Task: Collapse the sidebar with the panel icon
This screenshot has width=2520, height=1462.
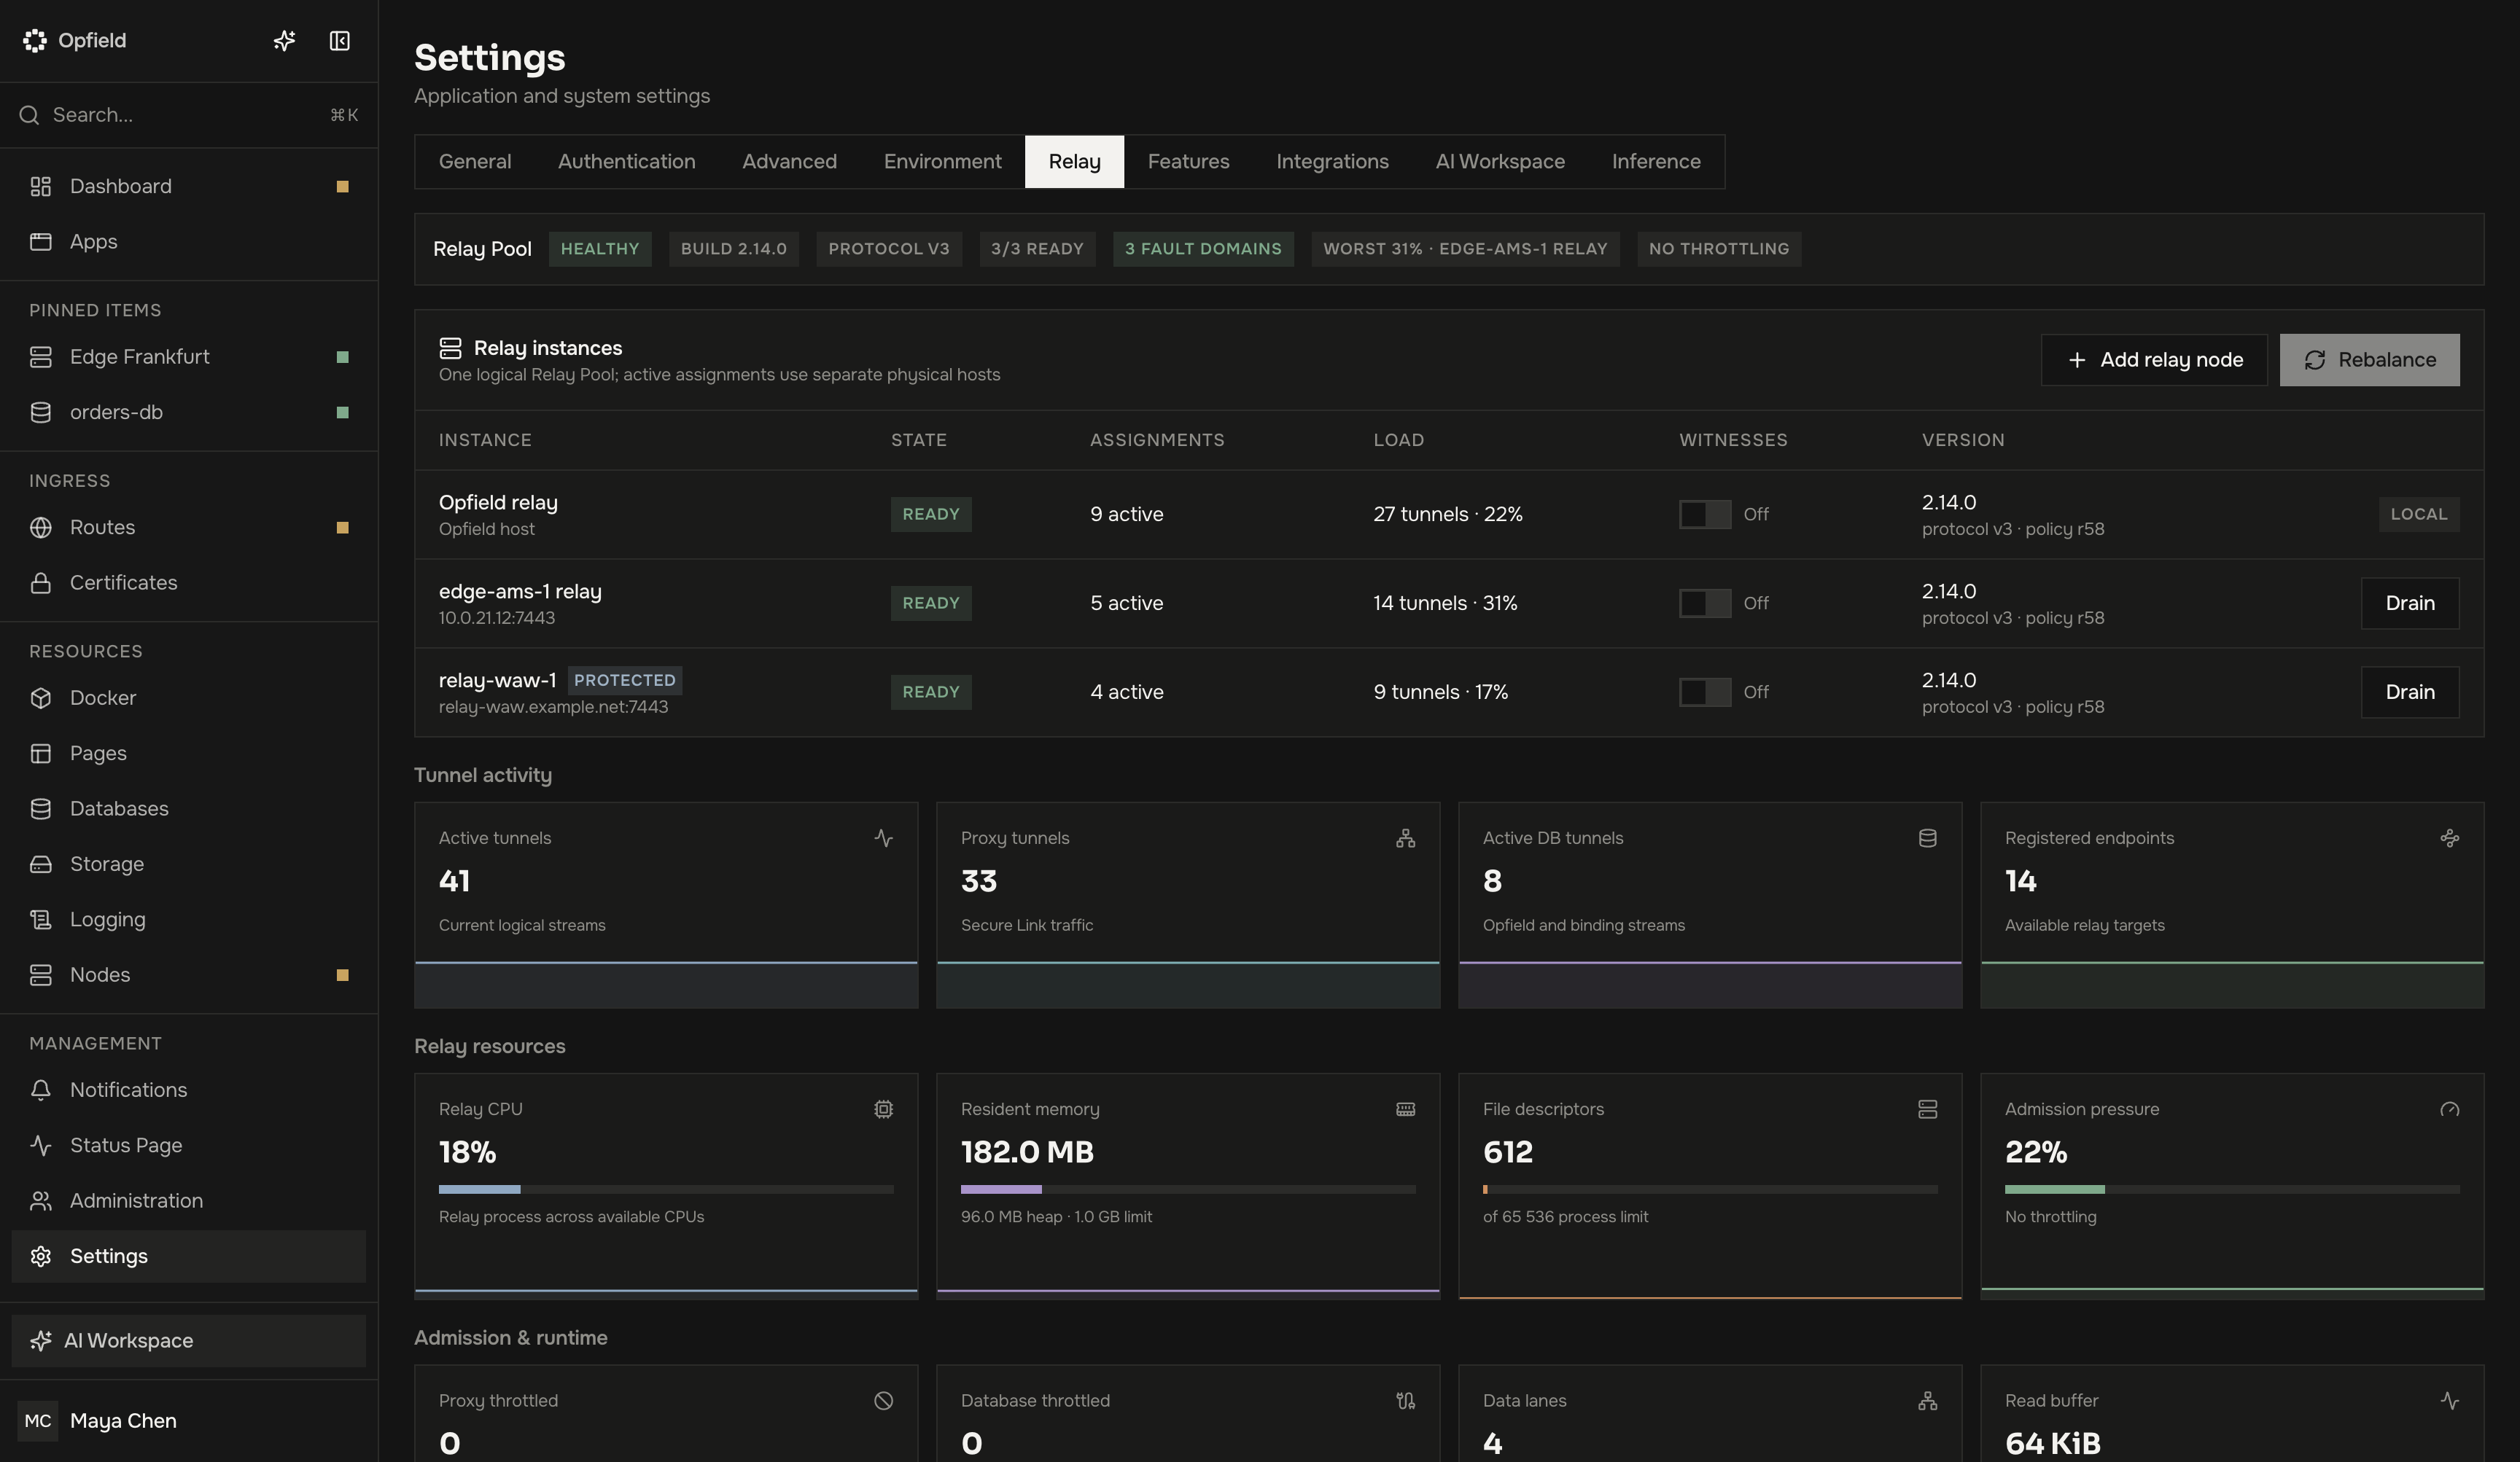Action: 340,41
